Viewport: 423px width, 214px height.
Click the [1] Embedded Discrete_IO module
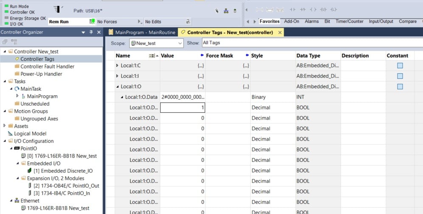[60, 171]
